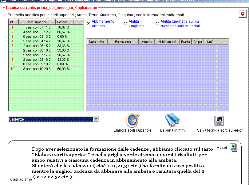Image resolution: width=249 pixels, height=185 pixels.
Task: Select Abilita lunghetta su più ruote option
Action: (157, 23)
